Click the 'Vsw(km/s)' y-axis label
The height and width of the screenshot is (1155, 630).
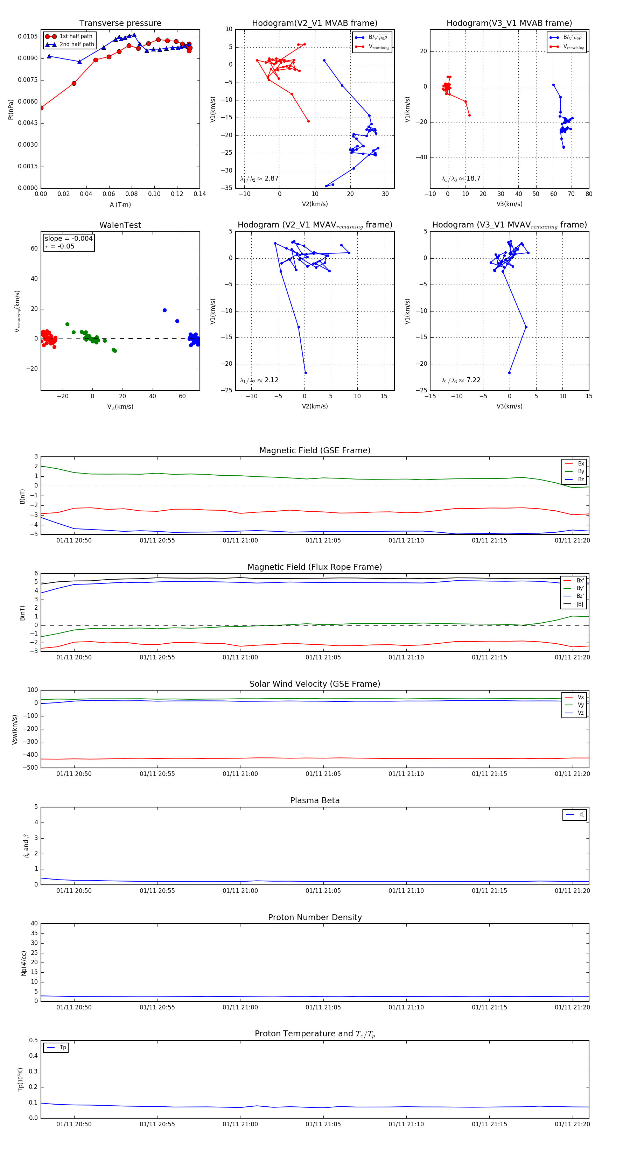[x=14, y=729]
